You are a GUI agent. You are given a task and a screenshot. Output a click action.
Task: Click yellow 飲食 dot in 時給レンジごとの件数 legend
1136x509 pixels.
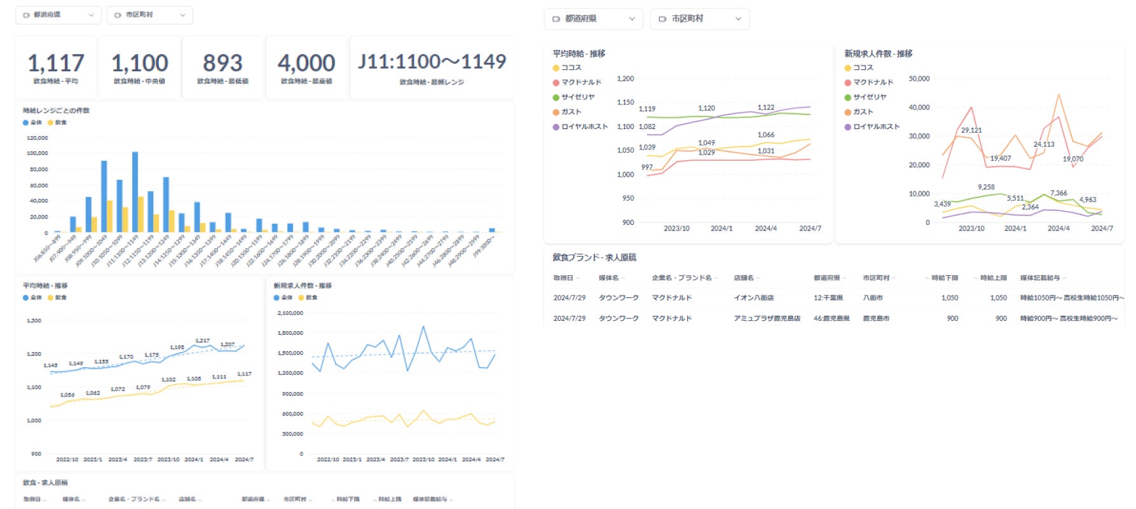tap(50, 123)
